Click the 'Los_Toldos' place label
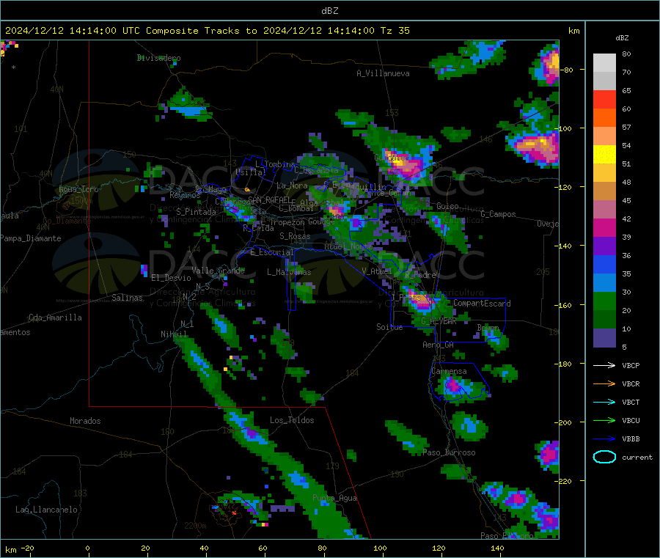This screenshot has height=558, width=660. tap(292, 420)
